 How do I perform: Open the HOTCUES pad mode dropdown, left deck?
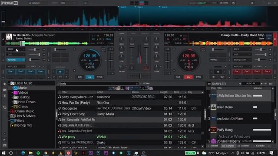[16, 67]
